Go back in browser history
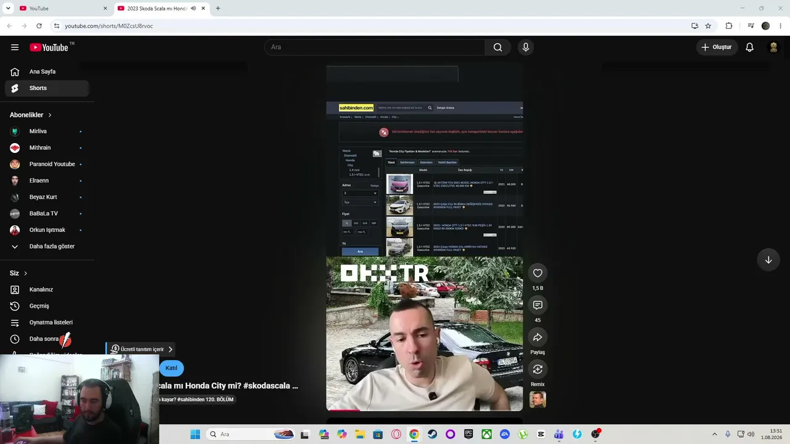Image resolution: width=790 pixels, height=444 pixels. pyautogui.click(x=9, y=26)
